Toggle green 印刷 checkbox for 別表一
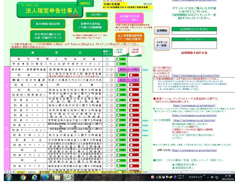235x188 pixels. click(121, 75)
